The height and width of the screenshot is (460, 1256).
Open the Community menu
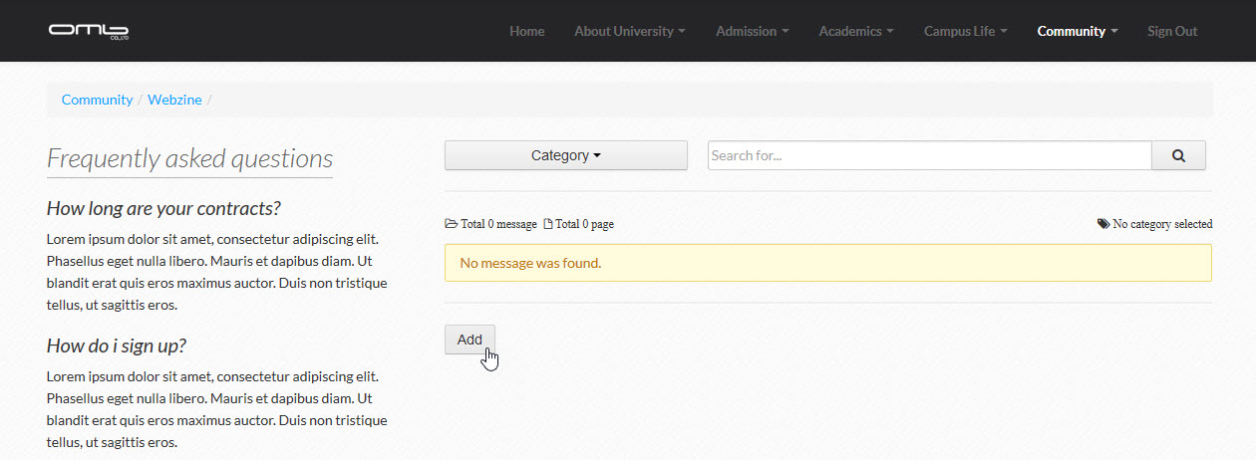1078,31
